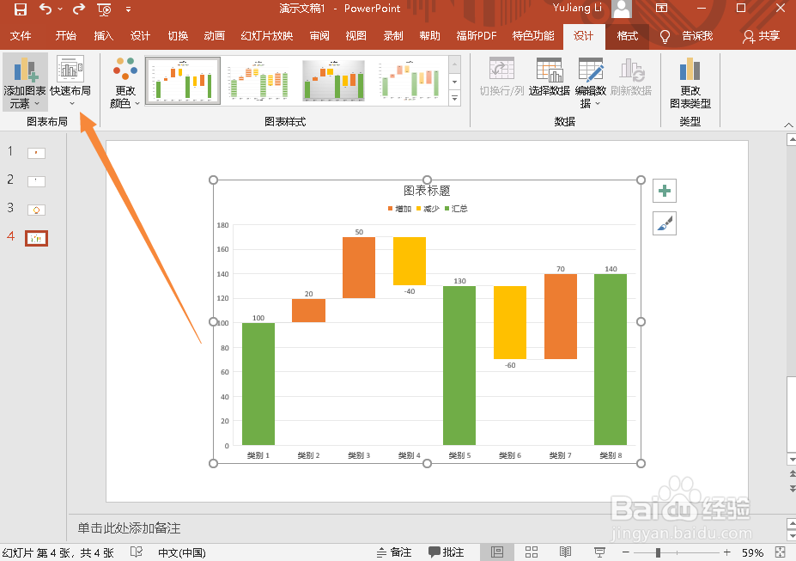
Task: Switch to Normal view icon
Action: click(x=497, y=552)
